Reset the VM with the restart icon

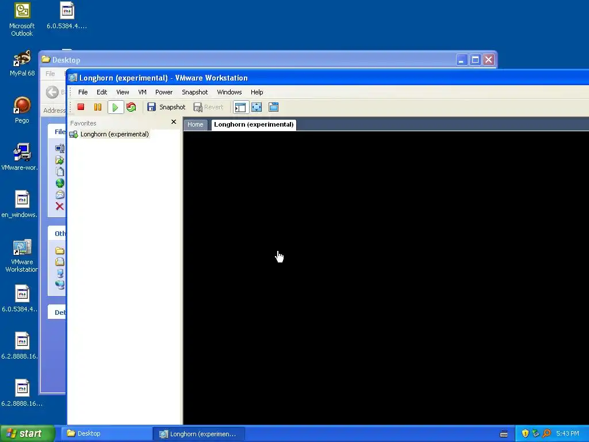131,107
